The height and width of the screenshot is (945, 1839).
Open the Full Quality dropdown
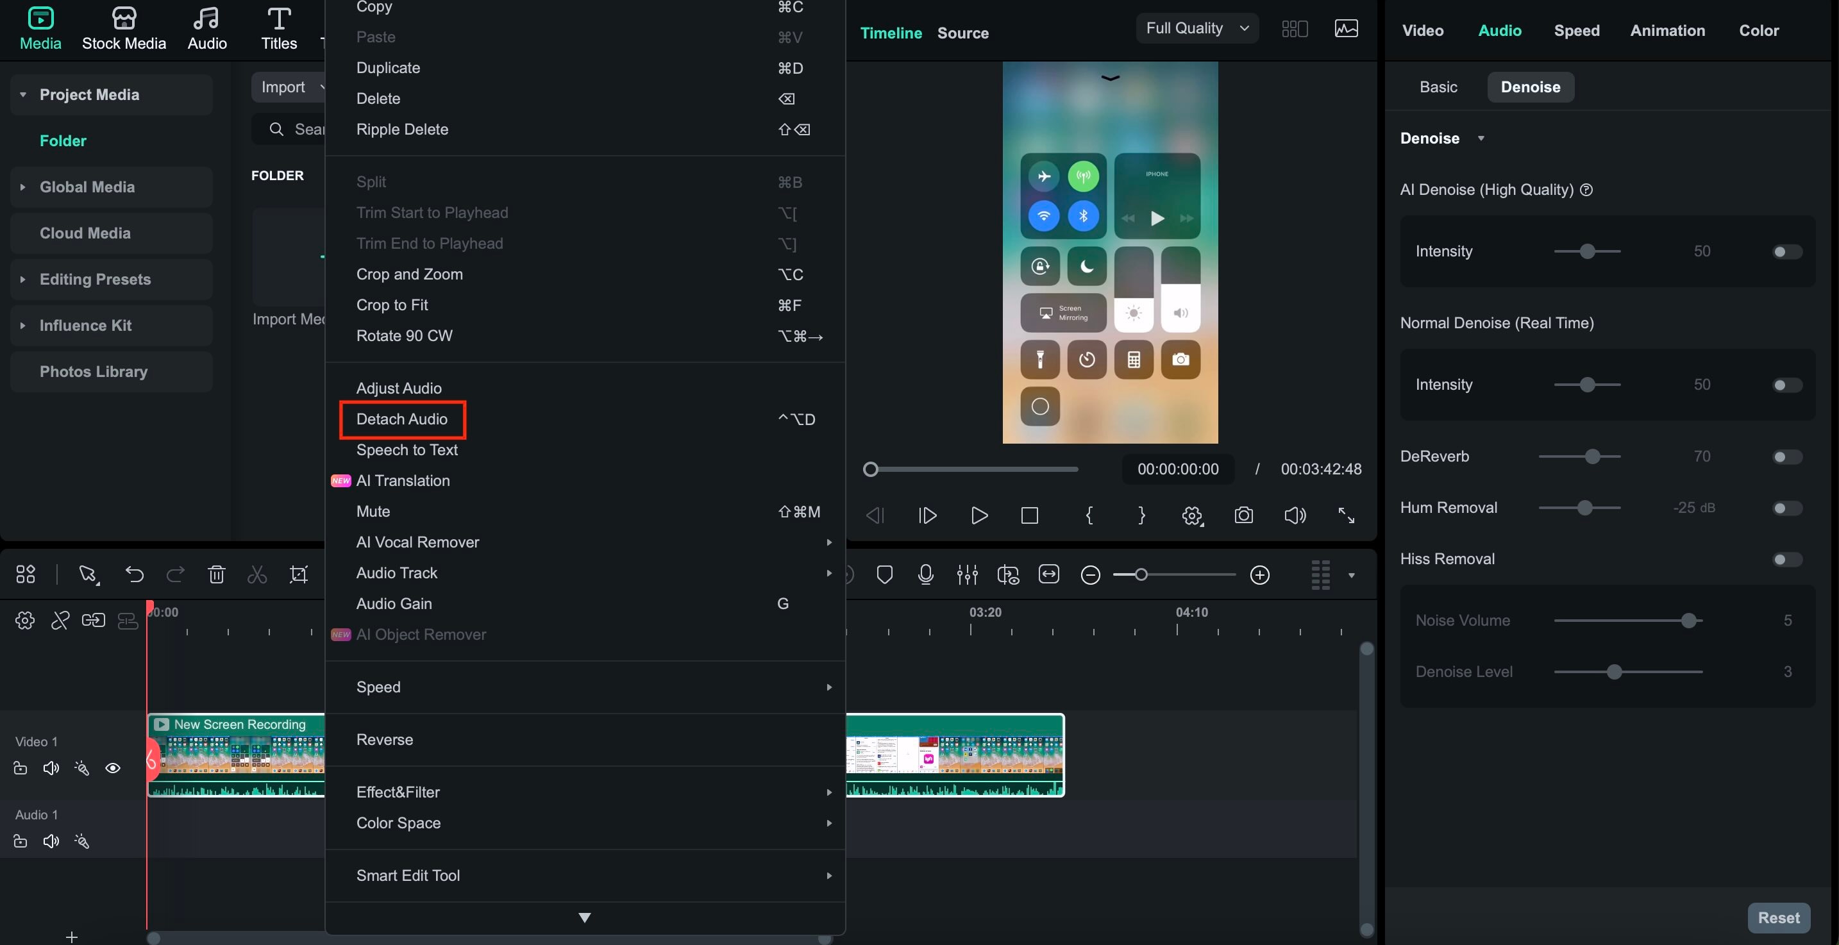point(1197,28)
